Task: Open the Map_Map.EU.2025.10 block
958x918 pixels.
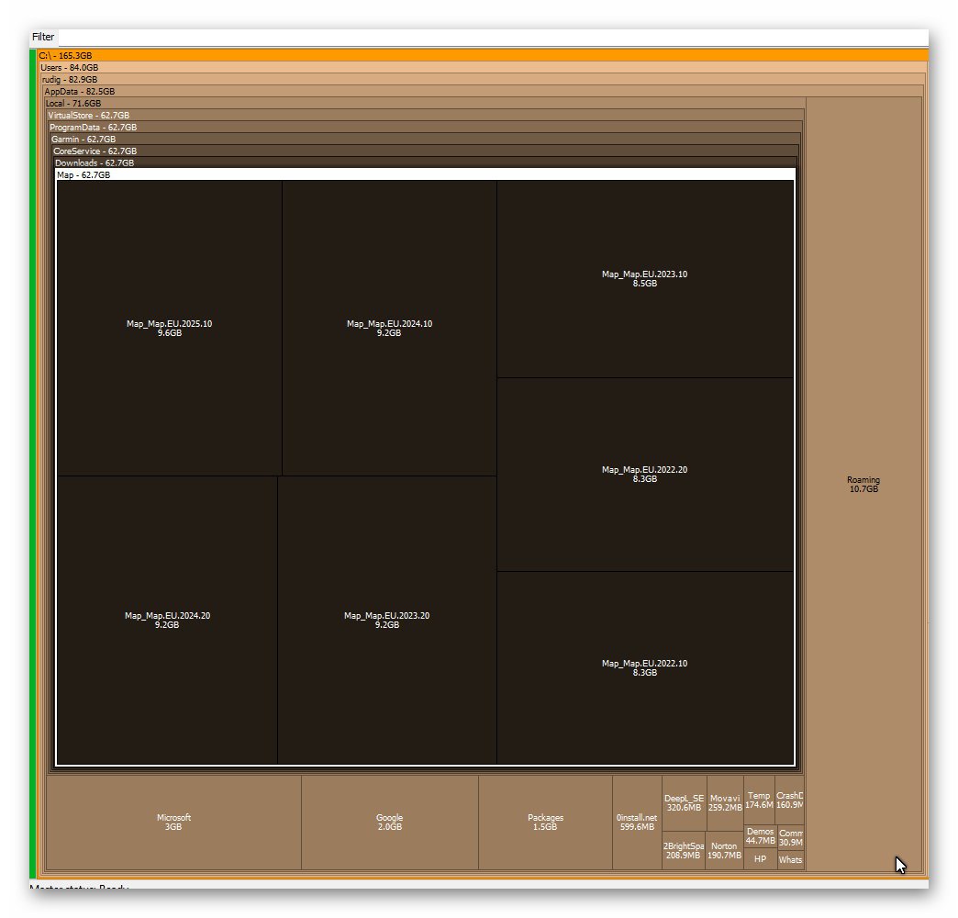Action: coord(169,329)
